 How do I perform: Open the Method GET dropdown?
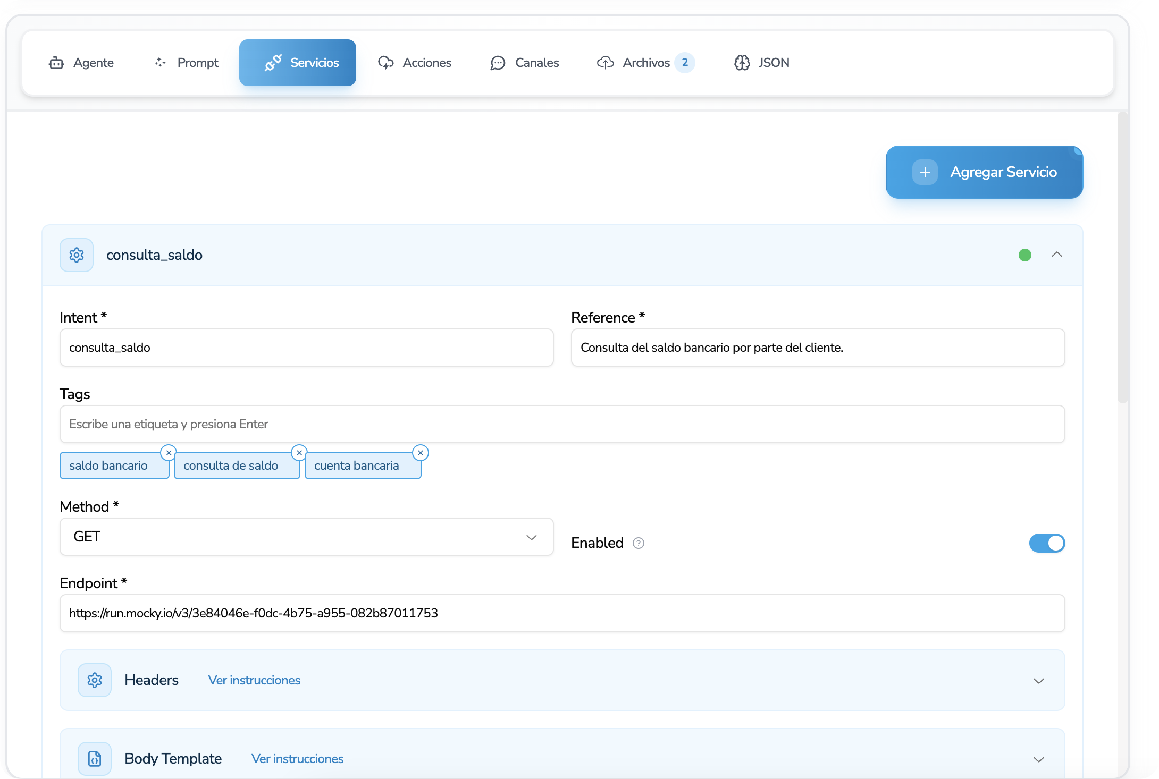coord(306,537)
